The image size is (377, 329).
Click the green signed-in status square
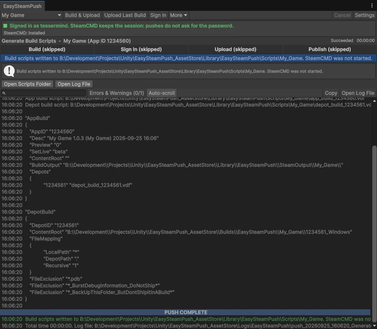click(5, 26)
